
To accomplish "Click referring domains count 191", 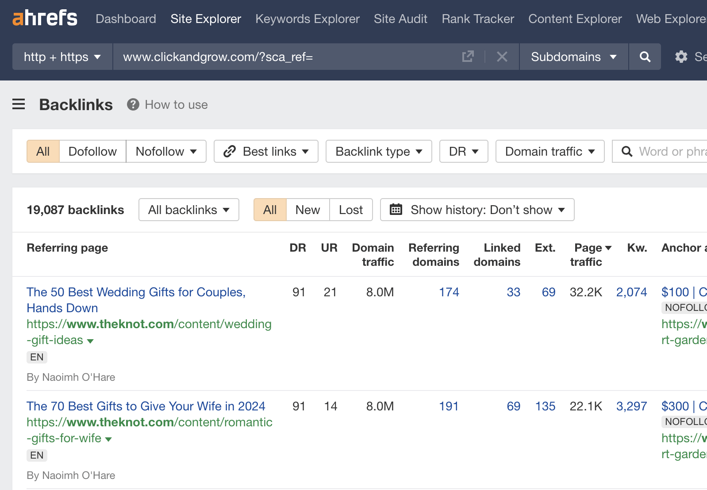I will 449,406.
